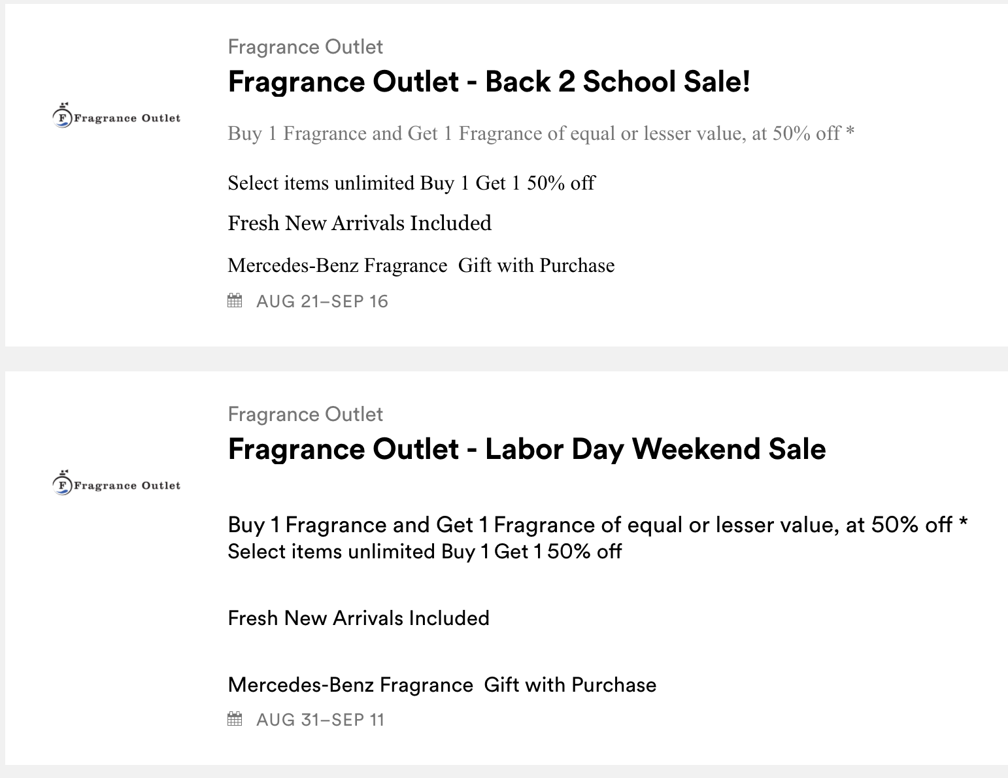
Task: Click the calendar icon beside AUG 21–SEP 16
Action: (x=235, y=301)
